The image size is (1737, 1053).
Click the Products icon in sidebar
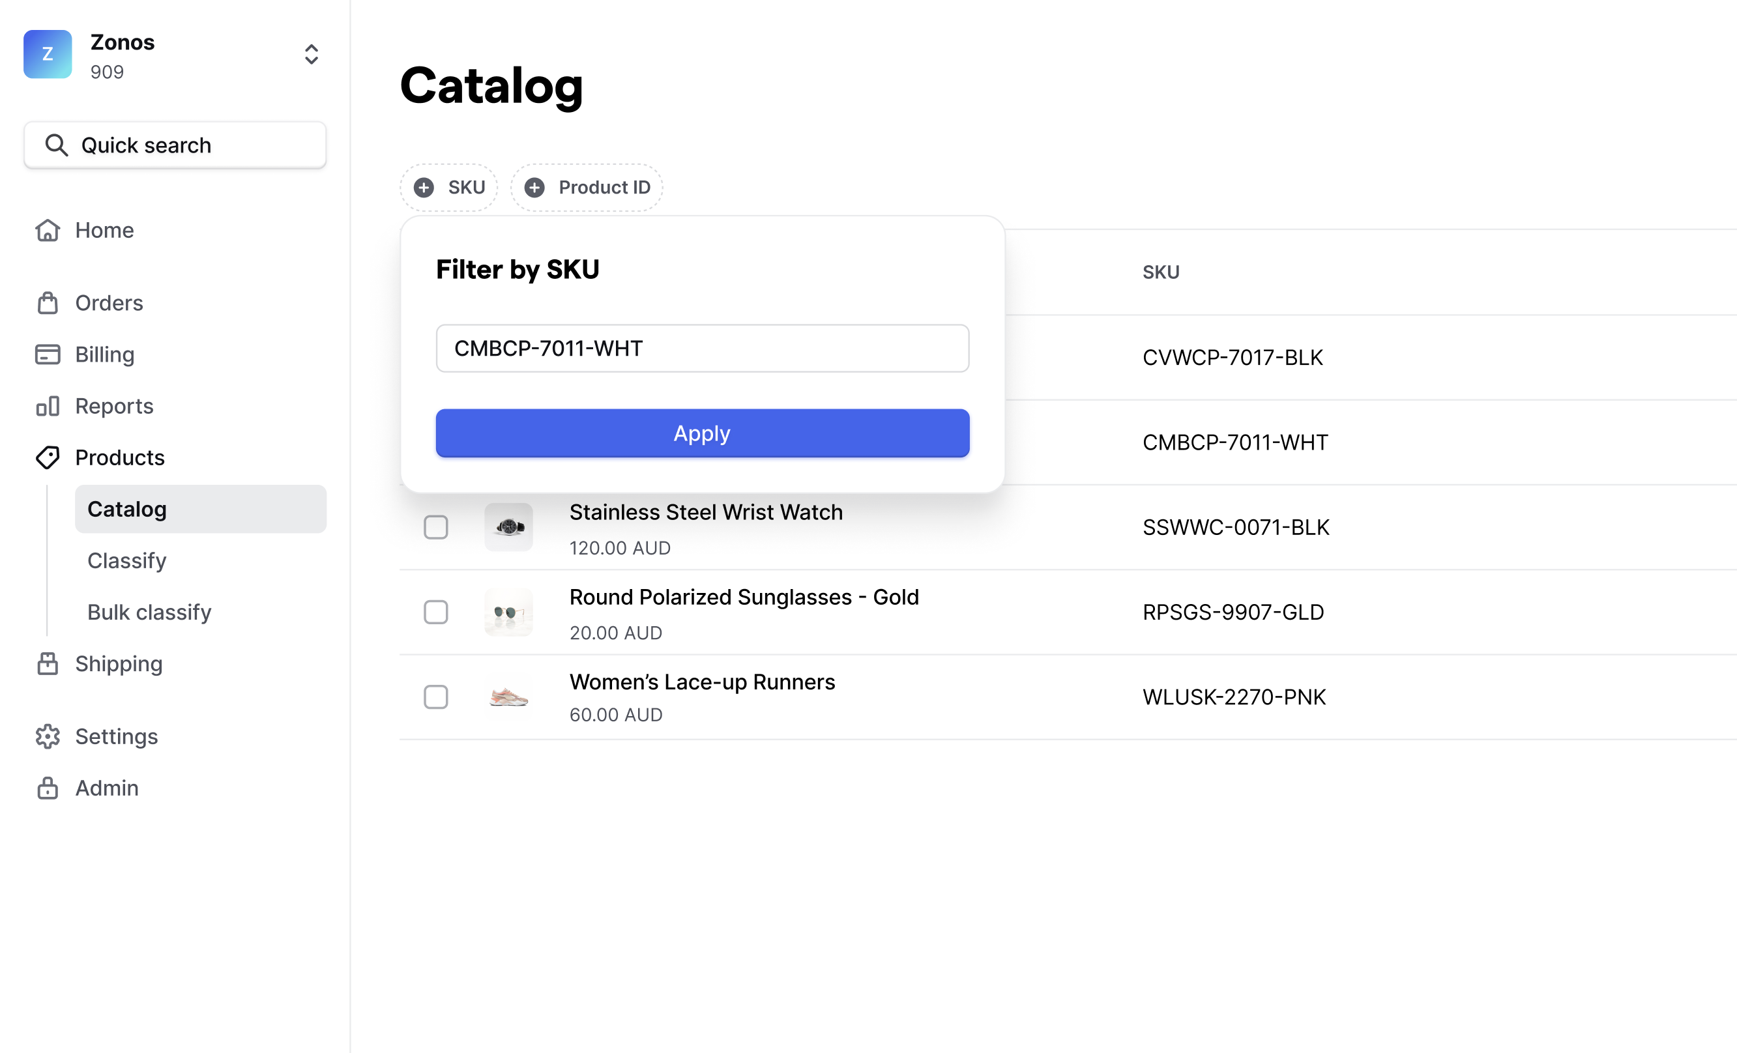[x=47, y=457]
